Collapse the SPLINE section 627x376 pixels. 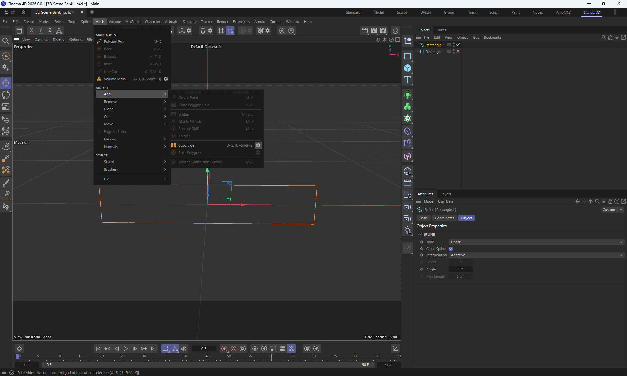[421, 234]
